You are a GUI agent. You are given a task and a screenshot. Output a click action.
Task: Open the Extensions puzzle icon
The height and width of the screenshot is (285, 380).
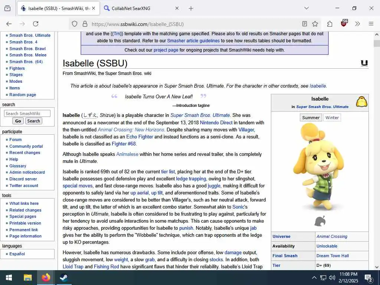(330, 24)
